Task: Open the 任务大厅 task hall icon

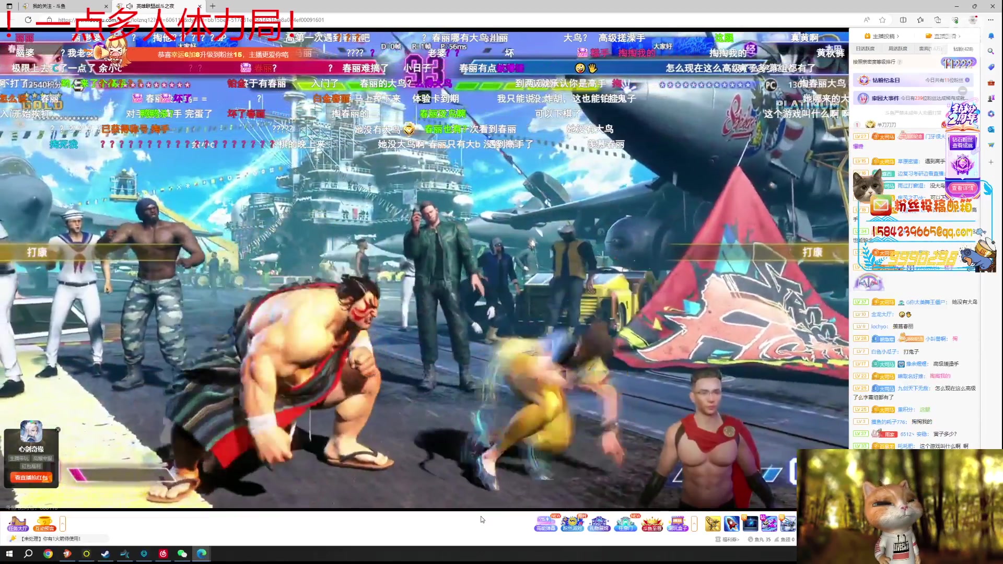Action: (x=17, y=523)
